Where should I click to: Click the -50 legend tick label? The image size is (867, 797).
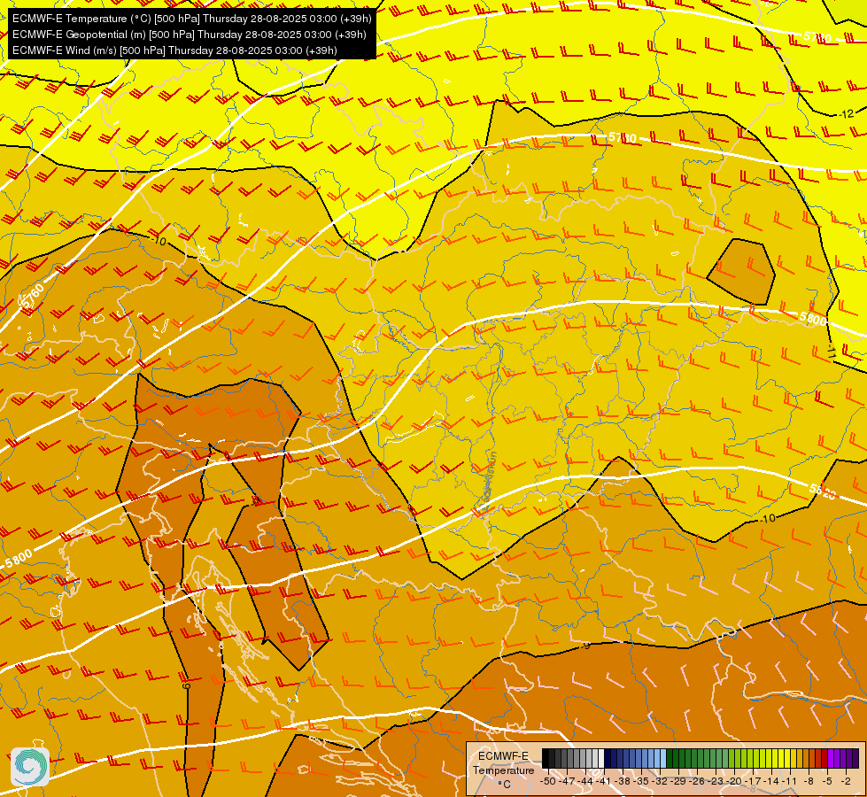coord(548,782)
